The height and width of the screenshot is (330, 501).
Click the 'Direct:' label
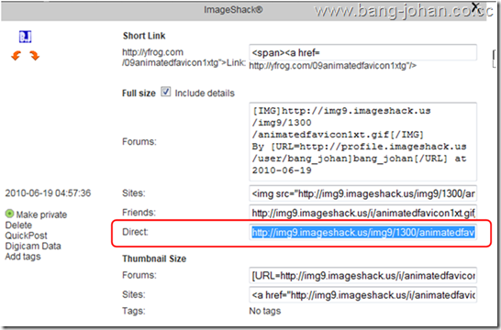[x=135, y=232]
